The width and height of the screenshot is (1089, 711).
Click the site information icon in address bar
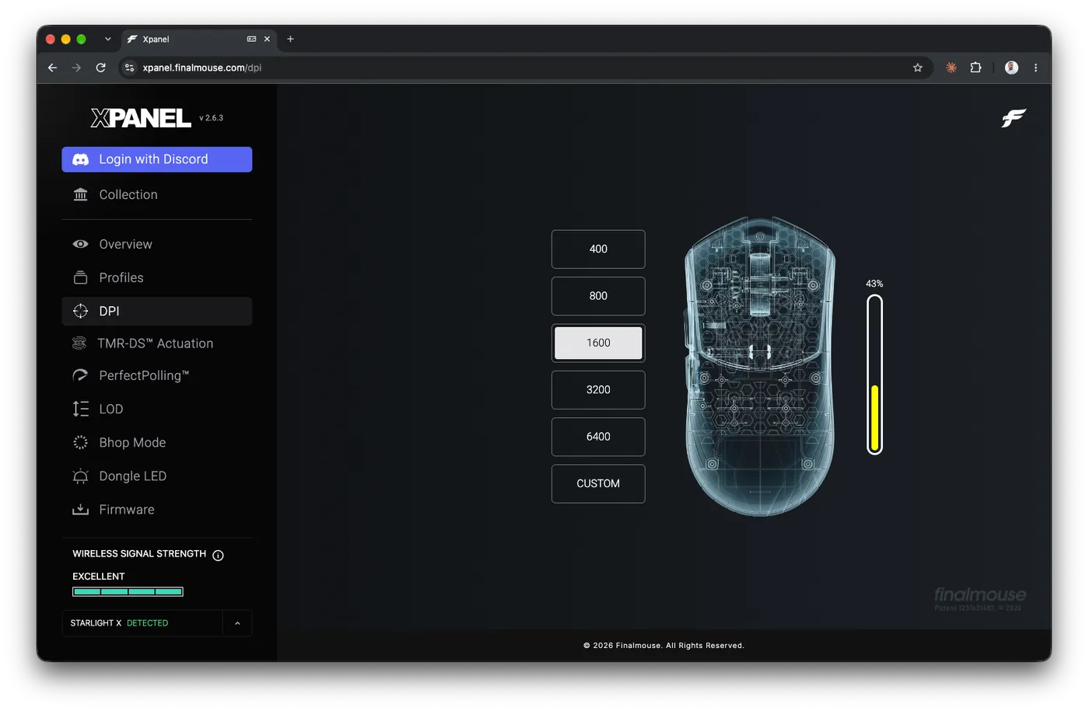point(130,68)
